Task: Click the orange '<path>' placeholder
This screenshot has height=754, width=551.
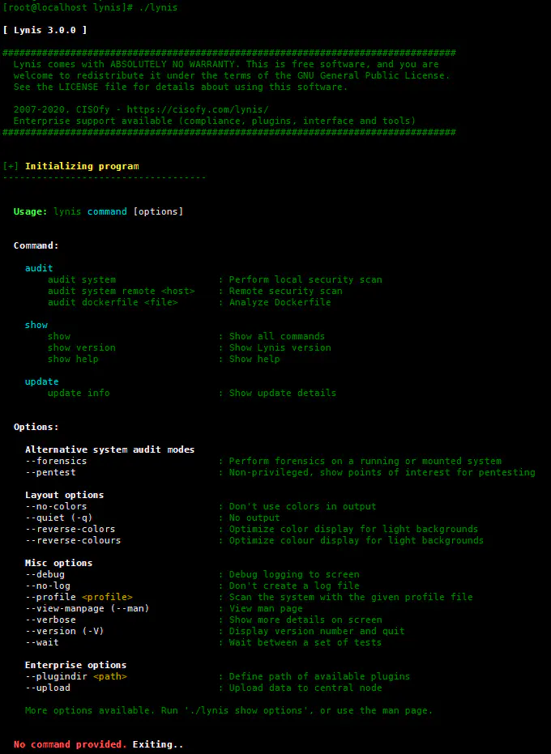Action: [x=110, y=677]
